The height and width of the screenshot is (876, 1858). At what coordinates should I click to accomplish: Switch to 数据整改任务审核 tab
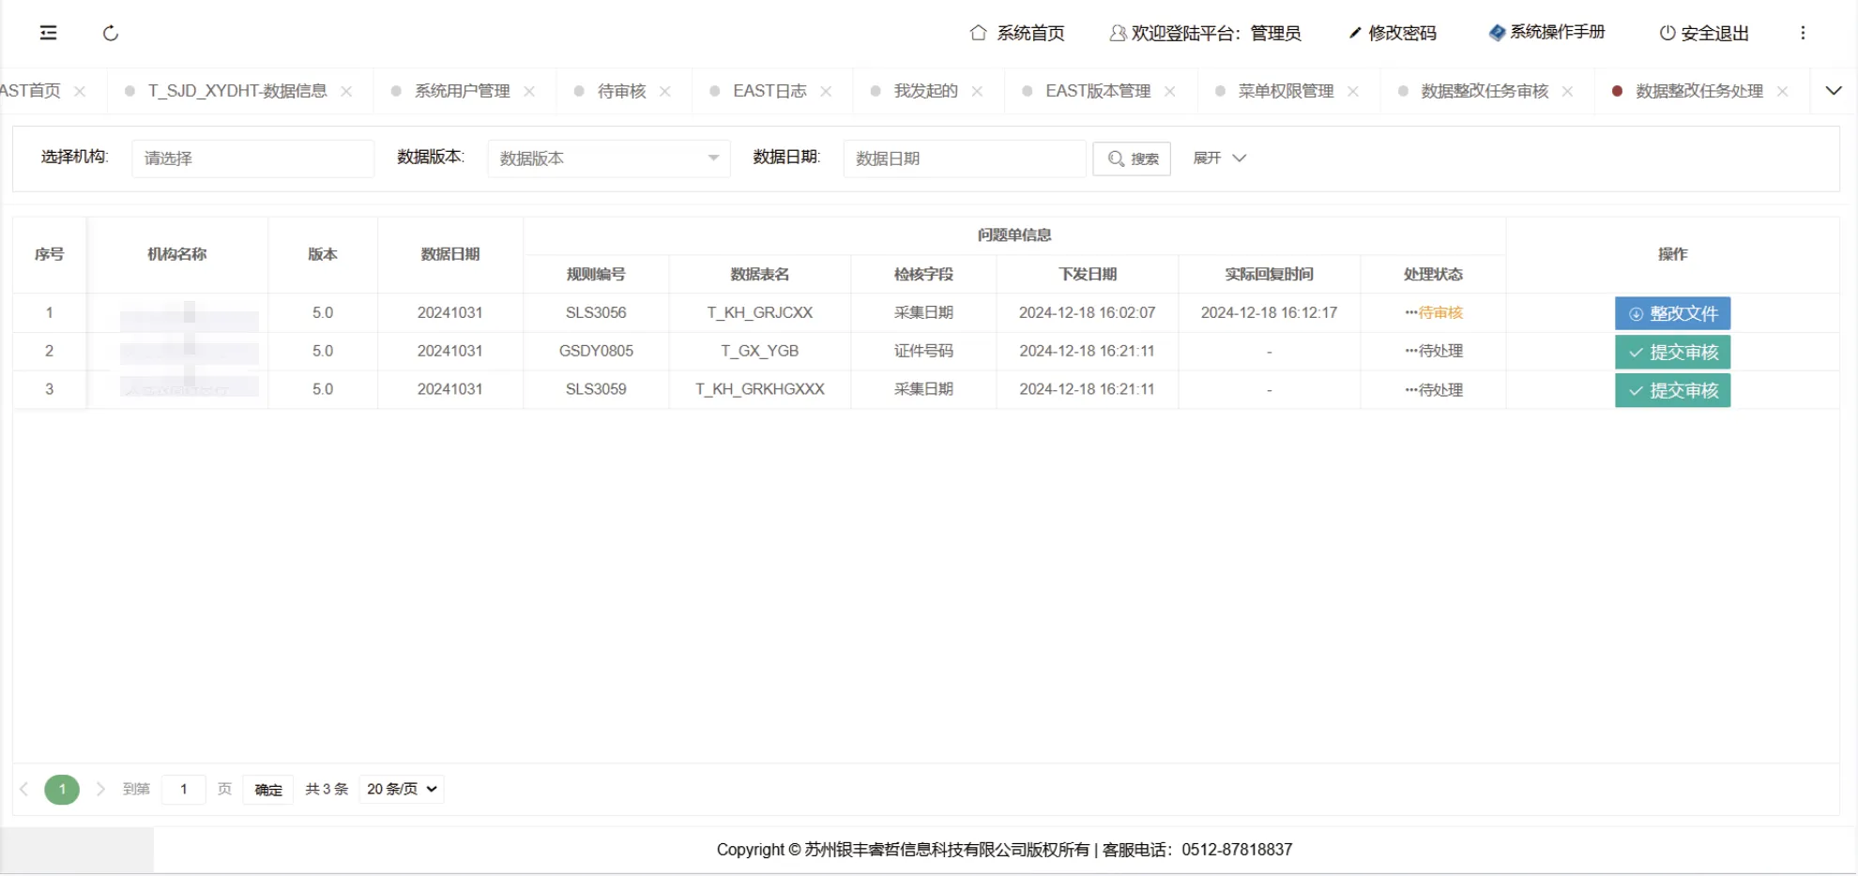[x=1484, y=91]
